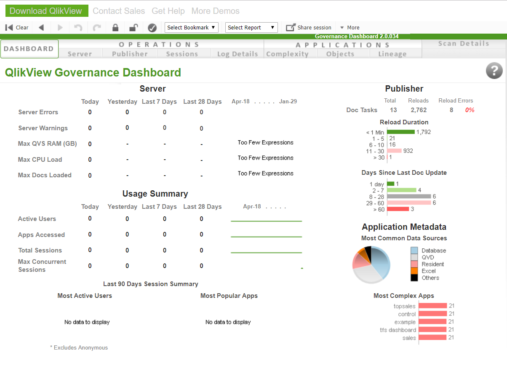
Task: Click the Download QlikView button
Action: [47, 11]
